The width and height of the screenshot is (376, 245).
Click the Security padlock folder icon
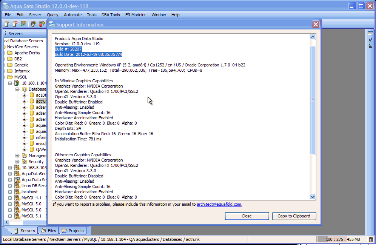[25, 162]
